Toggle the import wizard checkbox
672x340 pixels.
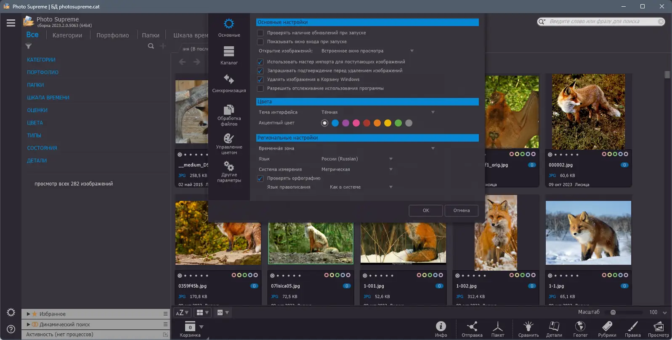(x=260, y=62)
